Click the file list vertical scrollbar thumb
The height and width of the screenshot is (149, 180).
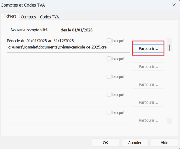tap(169, 47)
